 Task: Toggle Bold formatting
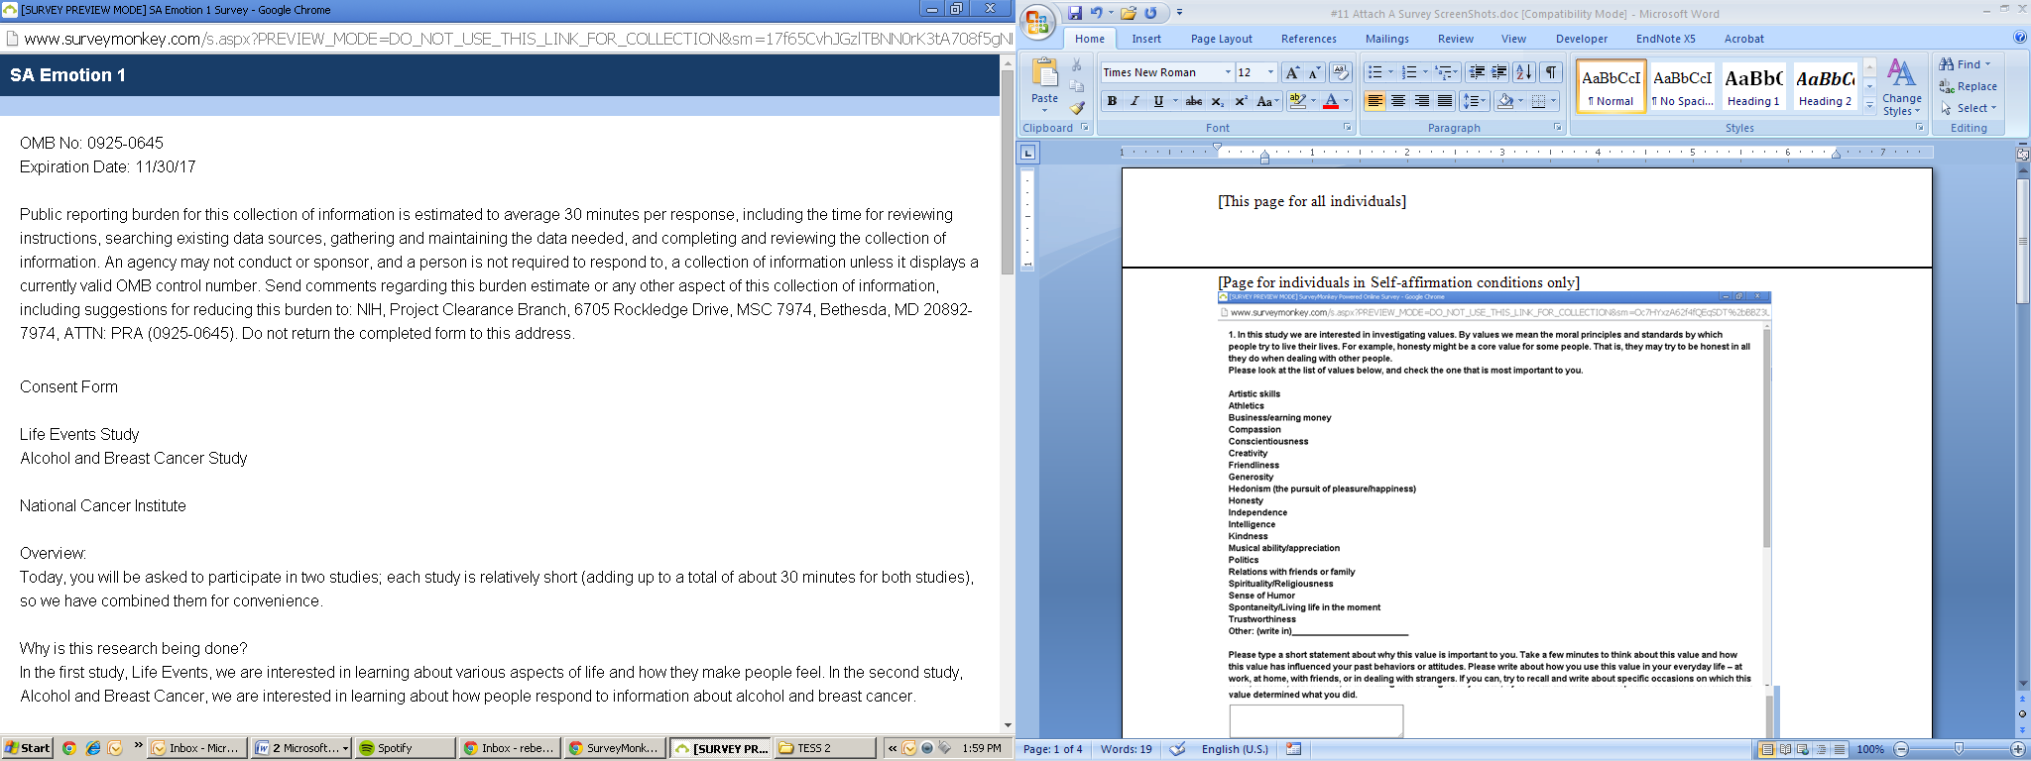(x=1112, y=101)
